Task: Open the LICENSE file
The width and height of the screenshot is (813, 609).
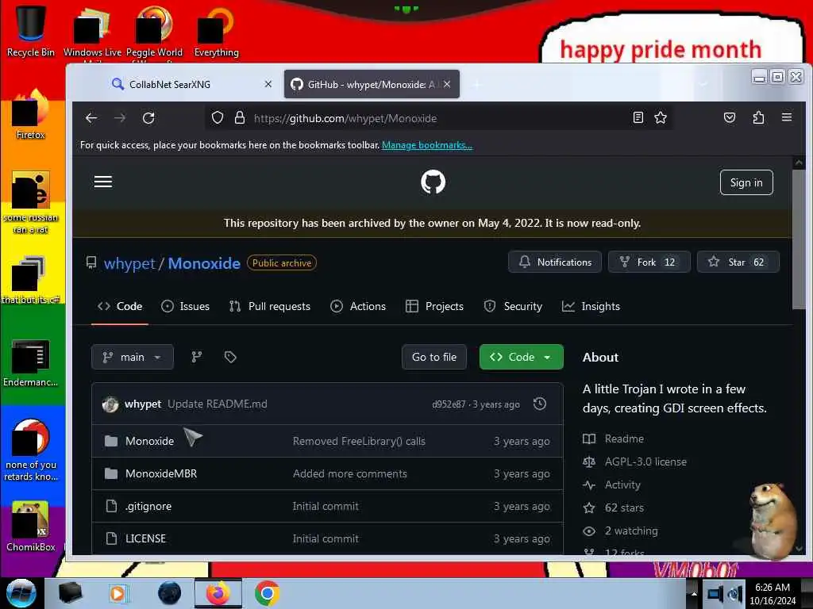Action: pos(146,539)
